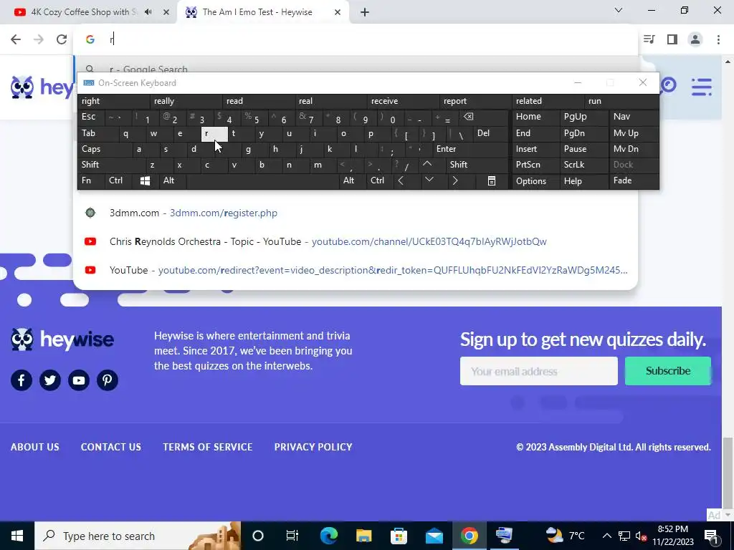Open Microsoft Edge from taskbar
Screen dimensions: 734x550
328,536
